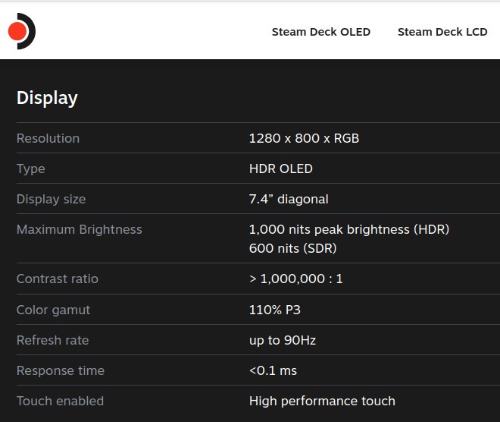Select the HDR OLED value
The width and height of the screenshot is (500, 422).
pyautogui.click(x=281, y=168)
